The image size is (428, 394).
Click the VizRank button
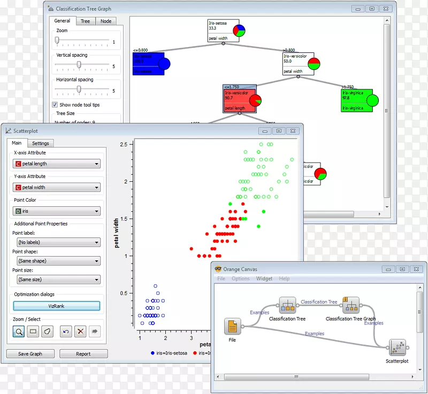tap(56, 306)
